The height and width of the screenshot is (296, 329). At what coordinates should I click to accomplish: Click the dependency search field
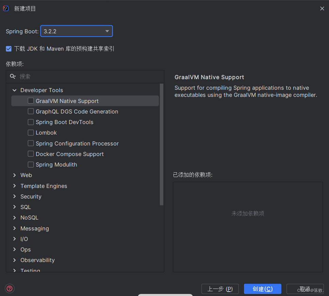(x=85, y=76)
